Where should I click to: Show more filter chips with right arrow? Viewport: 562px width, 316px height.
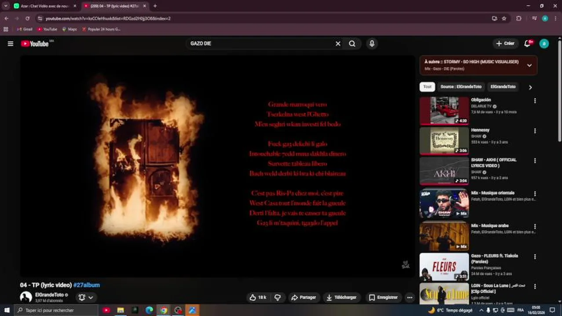[x=530, y=87]
